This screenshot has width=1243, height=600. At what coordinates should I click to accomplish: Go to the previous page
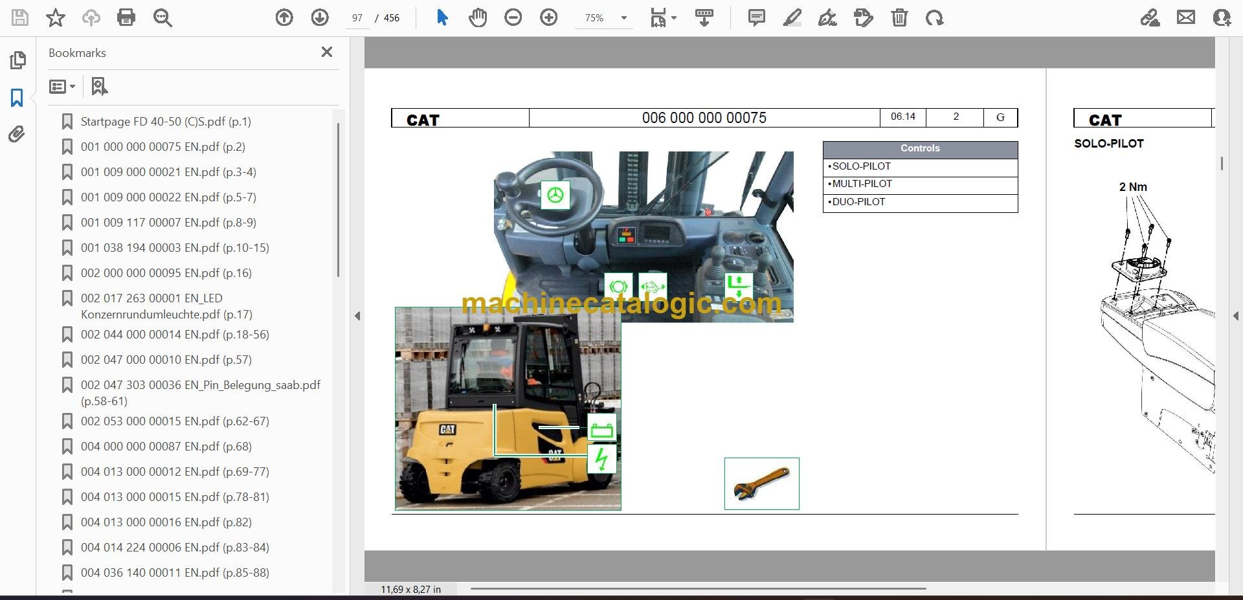click(x=284, y=17)
